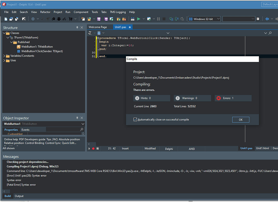Click the Run Without Debugging icon
The image size is (278, 202).
point(149,19)
